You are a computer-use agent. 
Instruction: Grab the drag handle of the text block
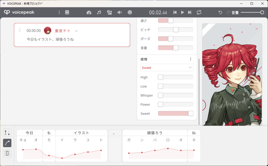click(20, 30)
